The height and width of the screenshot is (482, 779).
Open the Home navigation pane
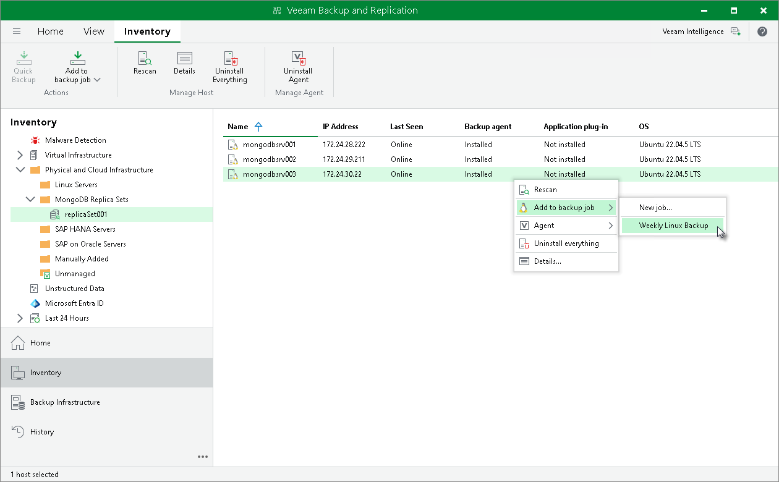click(106, 343)
